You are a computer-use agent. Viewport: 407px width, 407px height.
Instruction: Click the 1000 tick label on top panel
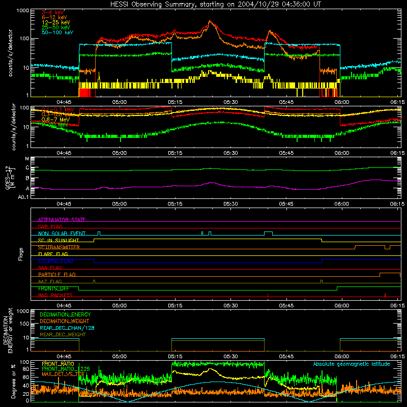point(22,10)
